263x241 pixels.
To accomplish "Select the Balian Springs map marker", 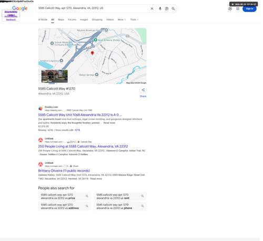I will click(x=97, y=75).
